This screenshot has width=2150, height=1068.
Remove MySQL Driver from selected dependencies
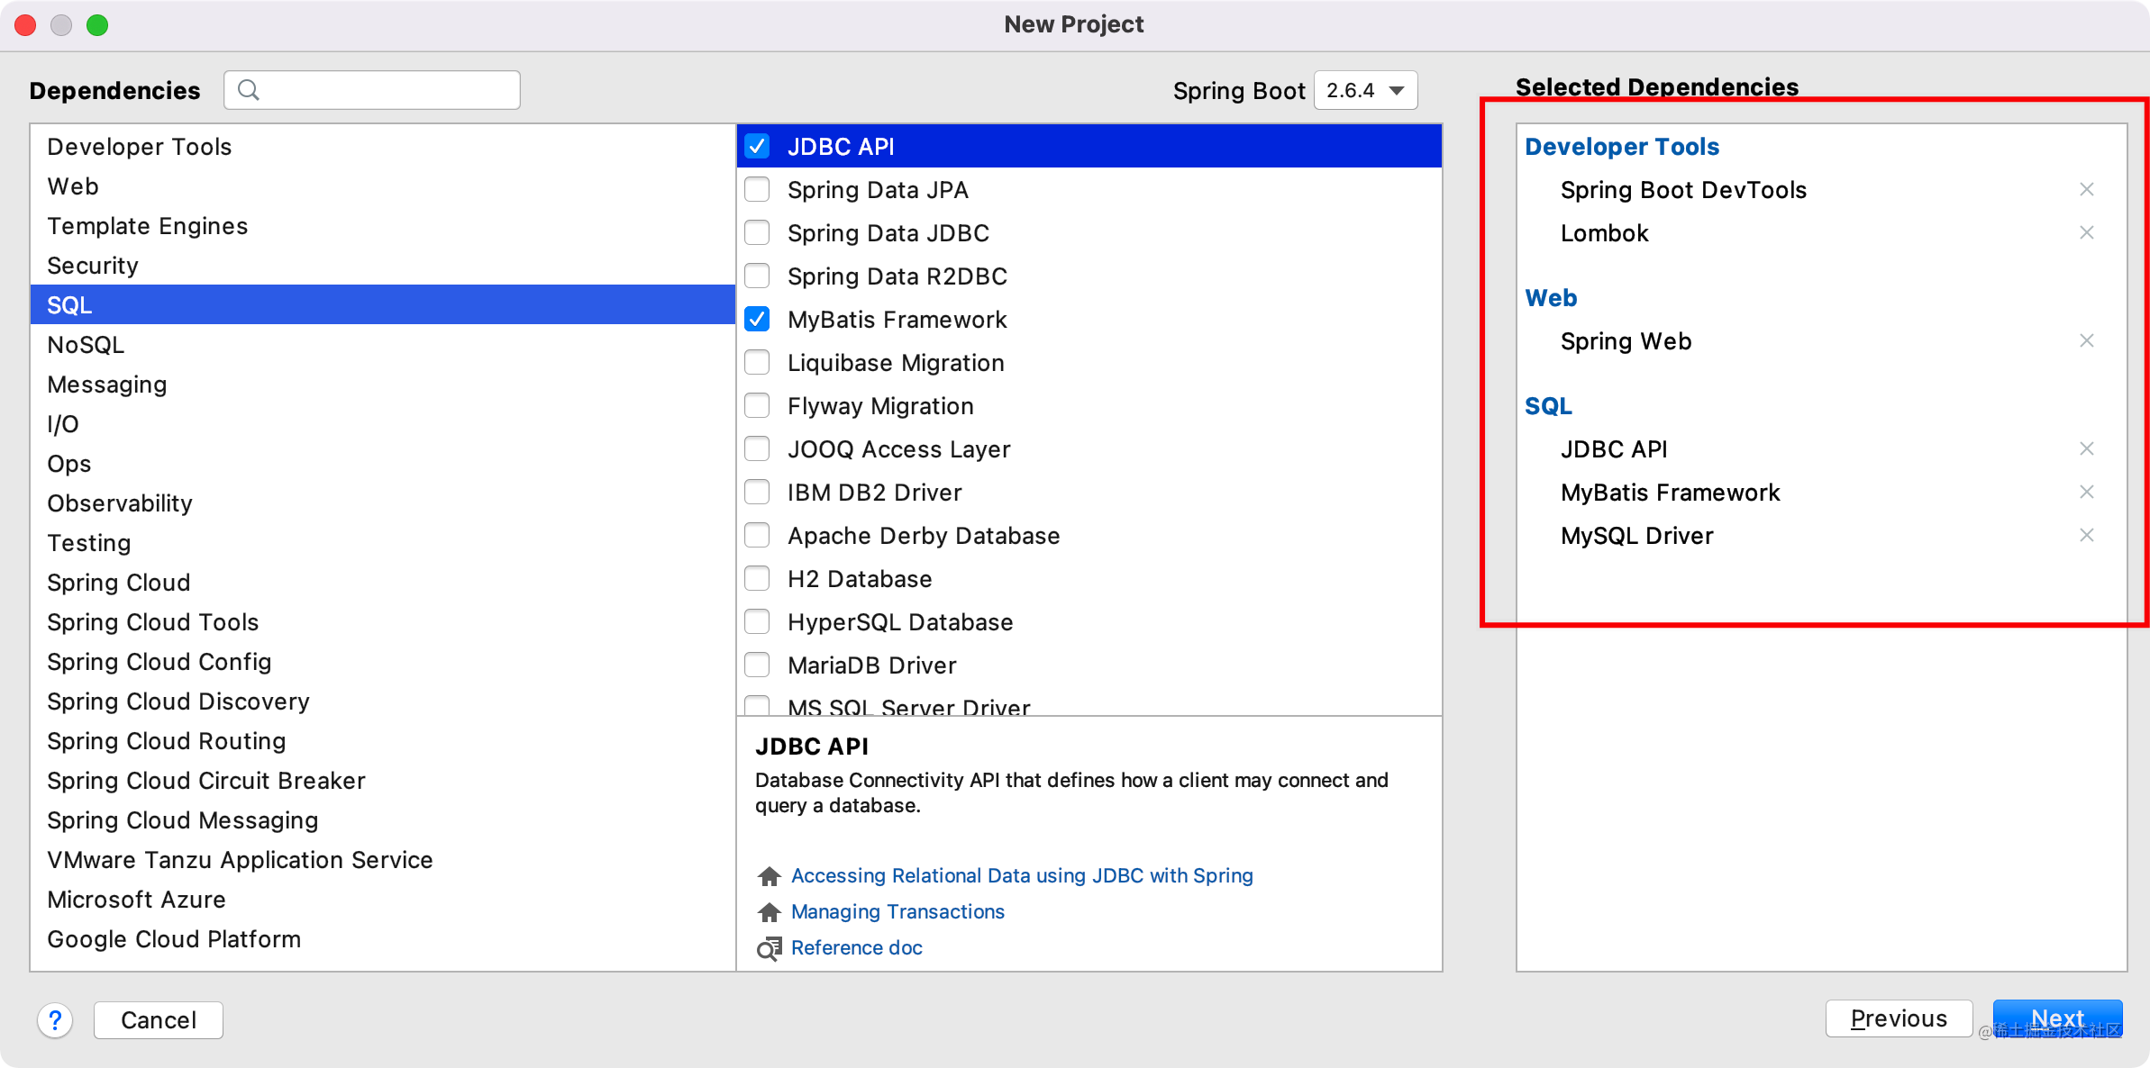(x=2087, y=535)
